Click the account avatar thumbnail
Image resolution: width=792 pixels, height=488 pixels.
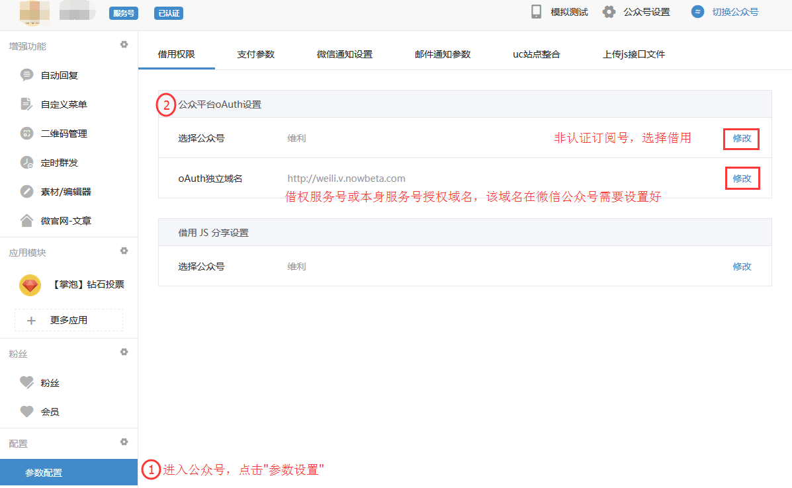34,12
